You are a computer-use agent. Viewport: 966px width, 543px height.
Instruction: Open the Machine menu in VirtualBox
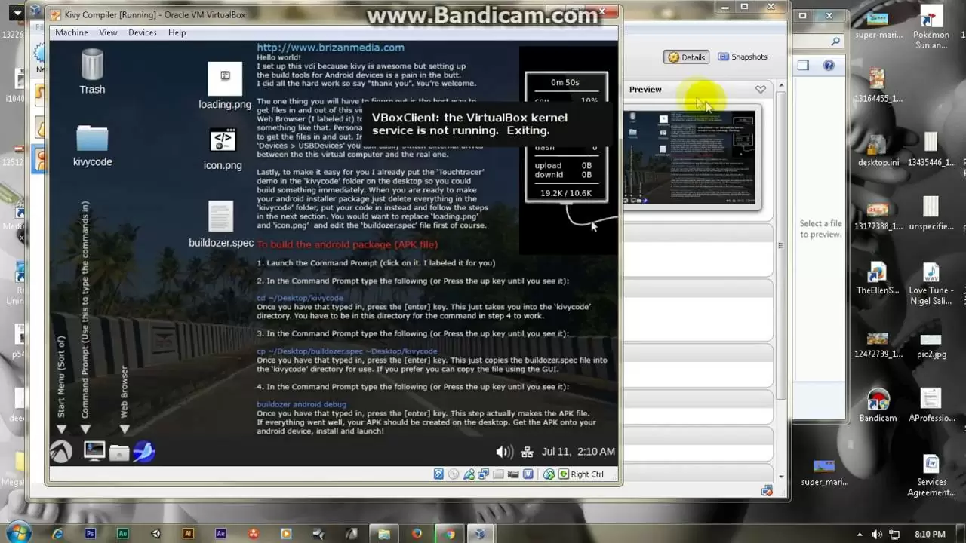(72, 32)
